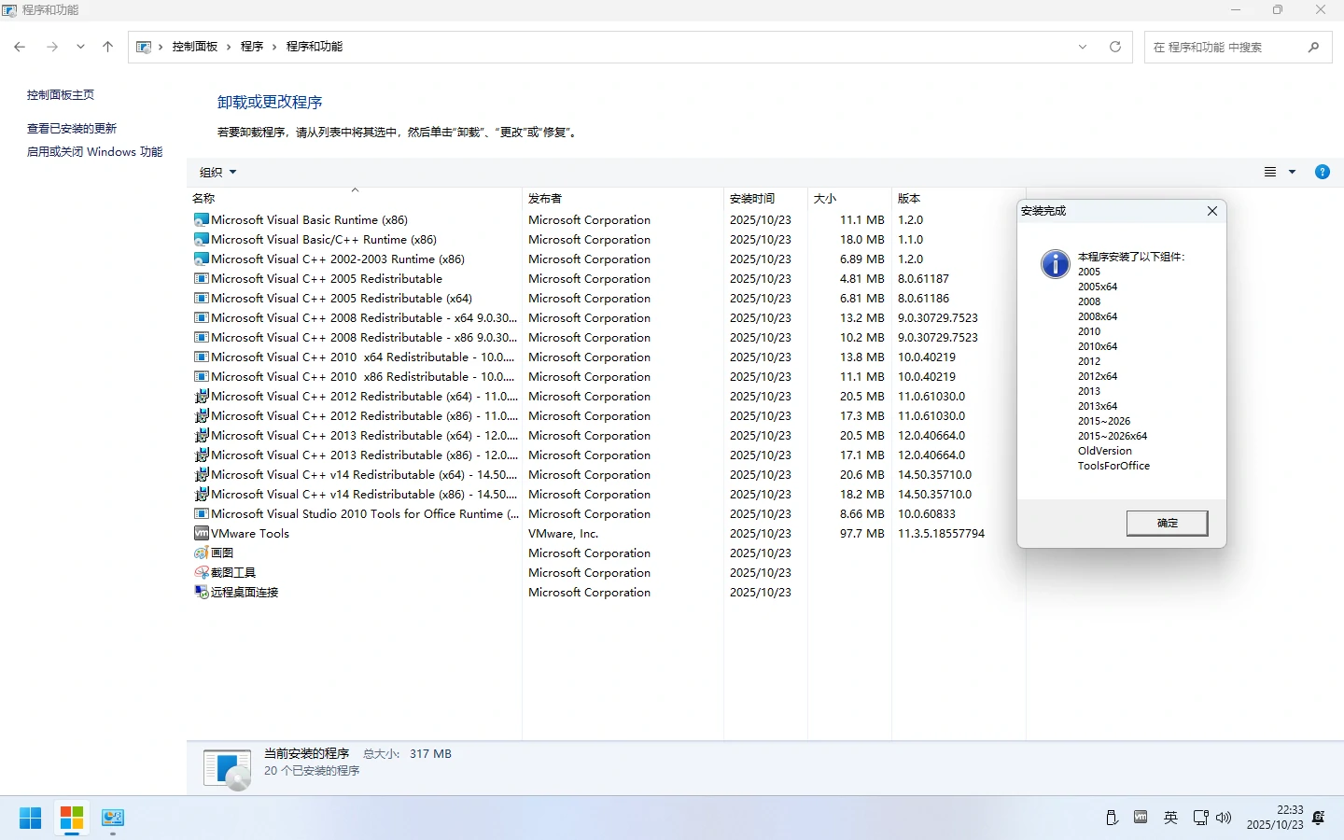The image size is (1344, 840).
Task: Refresh the Programs and Features list
Action: tap(1114, 47)
